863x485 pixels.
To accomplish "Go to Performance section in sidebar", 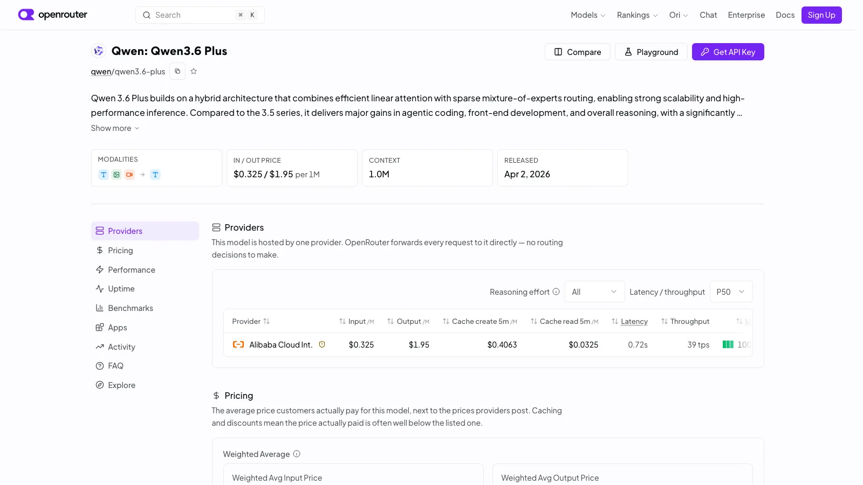I will [x=145, y=269].
